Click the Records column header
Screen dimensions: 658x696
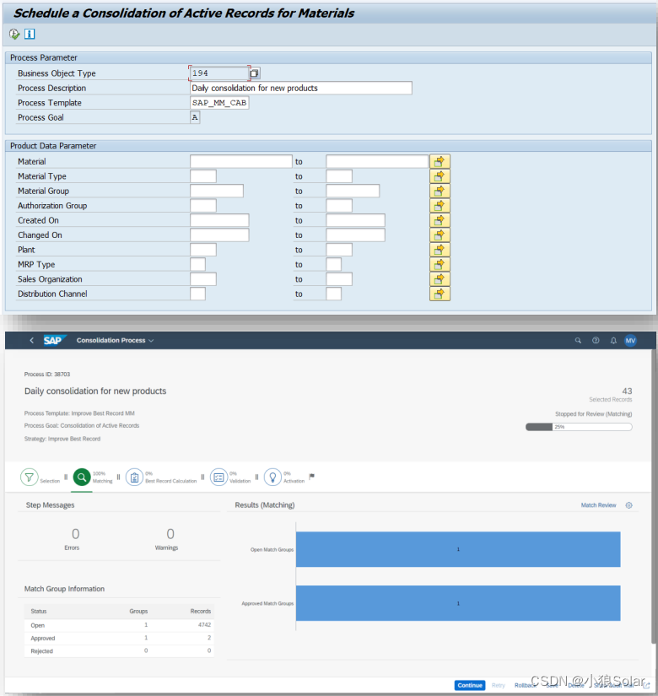pos(201,612)
